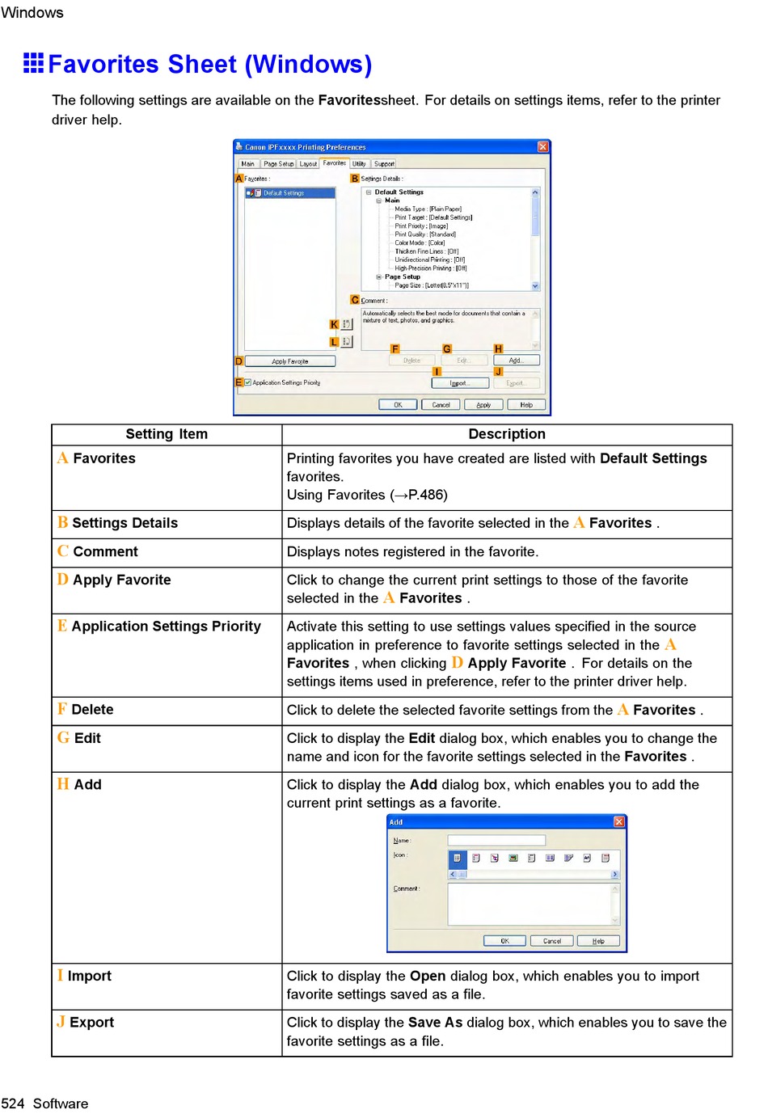
Task: Choose the page icon with the wavy graph
Action: coord(587,859)
